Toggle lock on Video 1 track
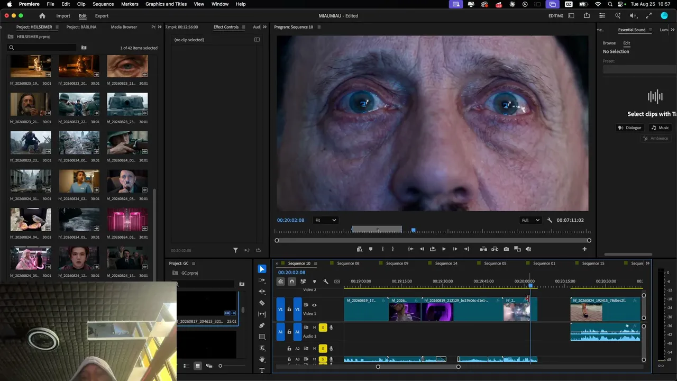 tap(289, 310)
